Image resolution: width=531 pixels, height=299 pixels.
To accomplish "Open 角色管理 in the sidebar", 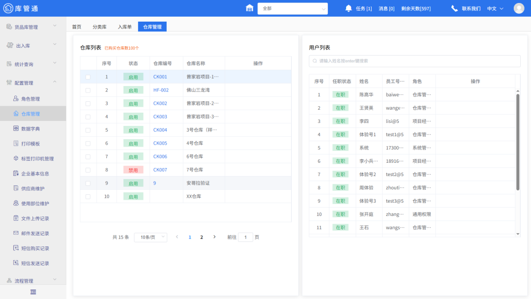I will pyautogui.click(x=30, y=99).
